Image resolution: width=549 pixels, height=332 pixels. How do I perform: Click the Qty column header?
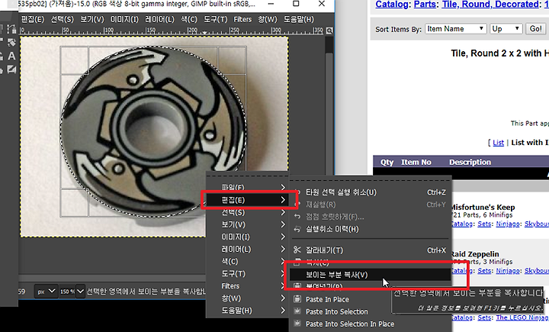[387, 162]
